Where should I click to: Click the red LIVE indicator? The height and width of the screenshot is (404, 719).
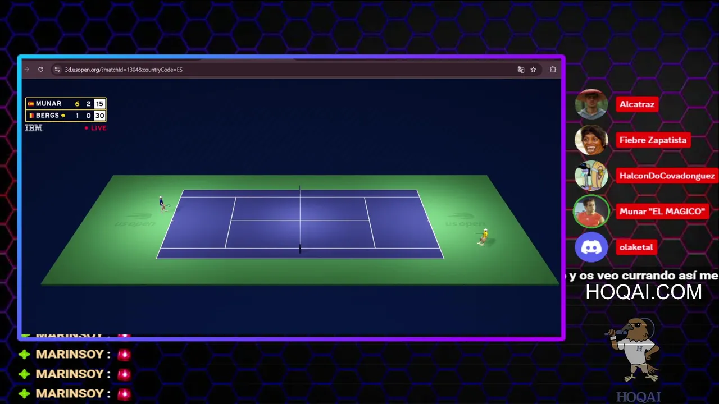(x=95, y=128)
